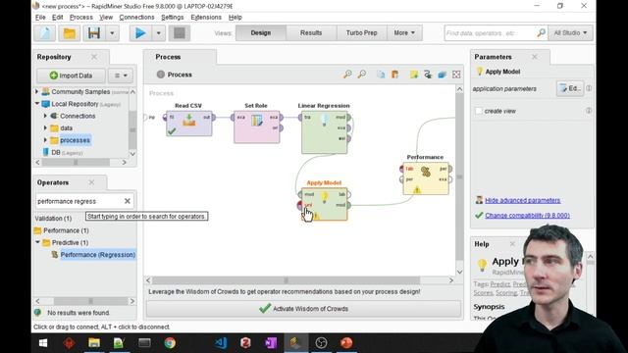628x353 pixels.
Task: Click the Find data, operators search field
Action: [x=490, y=33]
